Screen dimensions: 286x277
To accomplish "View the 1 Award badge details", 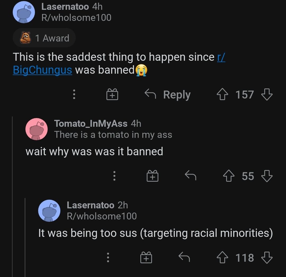I will click(44, 38).
